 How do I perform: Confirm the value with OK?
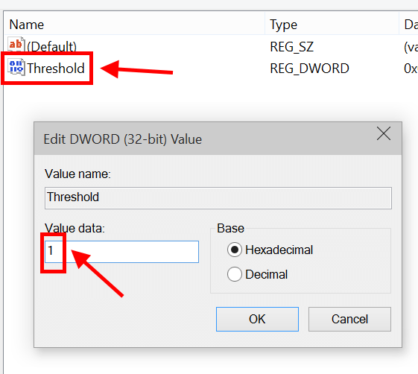click(x=257, y=319)
